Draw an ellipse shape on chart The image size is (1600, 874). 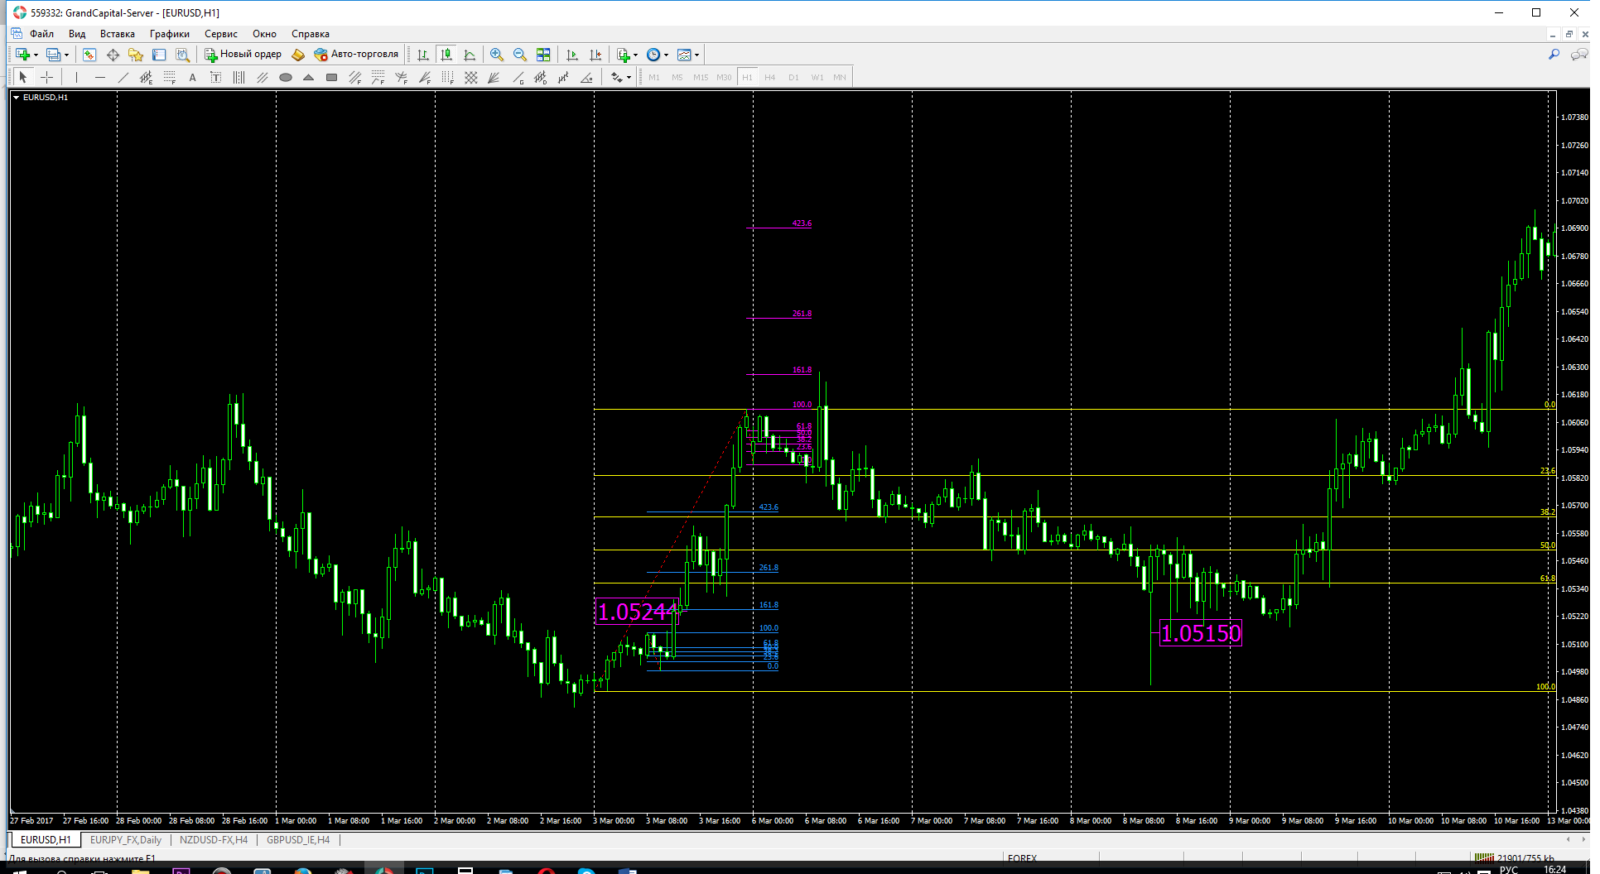pyautogui.click(x=286, y=78)
